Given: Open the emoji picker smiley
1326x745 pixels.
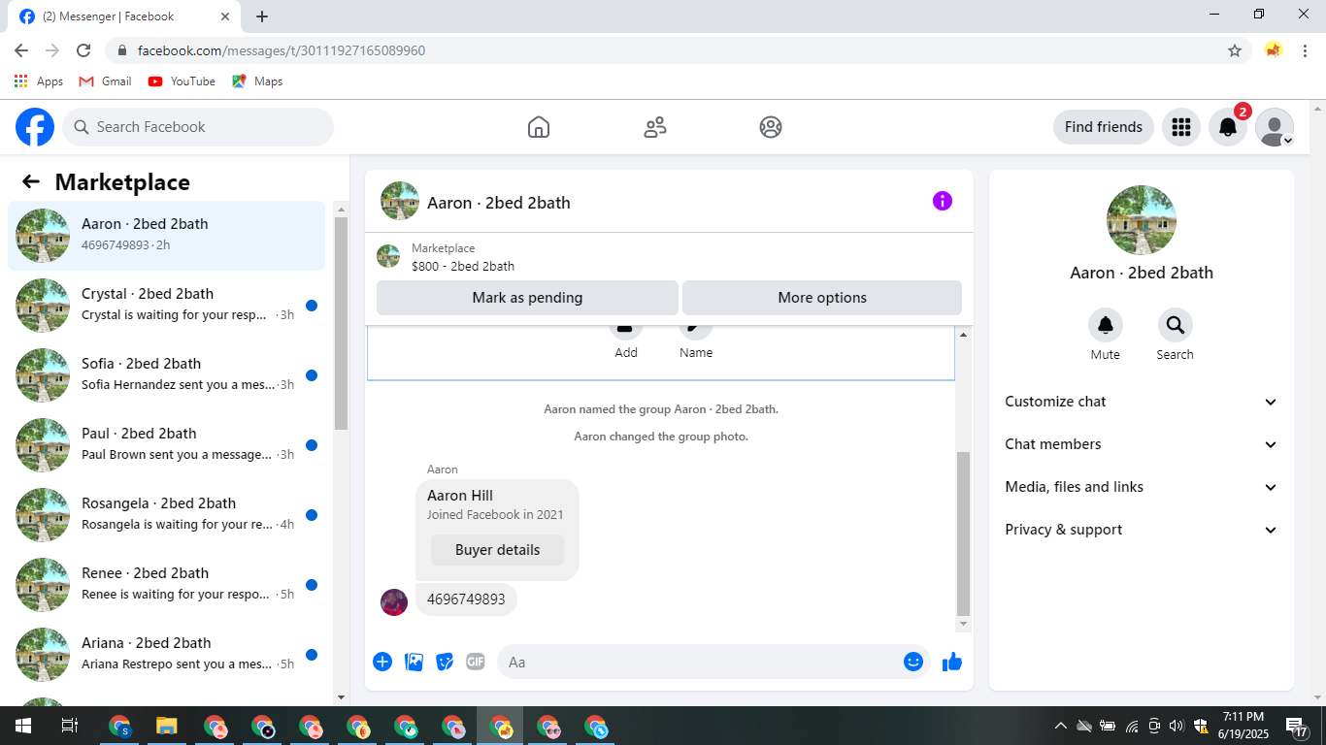Looking at the screenshot, I should pos(913,662).
